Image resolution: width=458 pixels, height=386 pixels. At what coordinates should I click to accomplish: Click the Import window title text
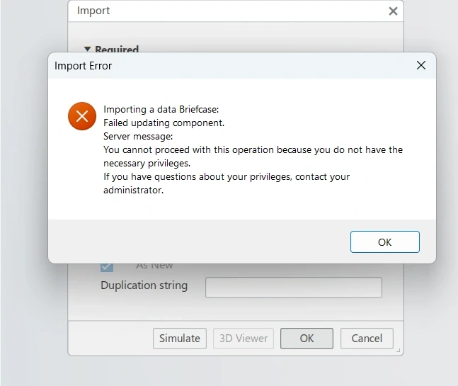(93, 11)
